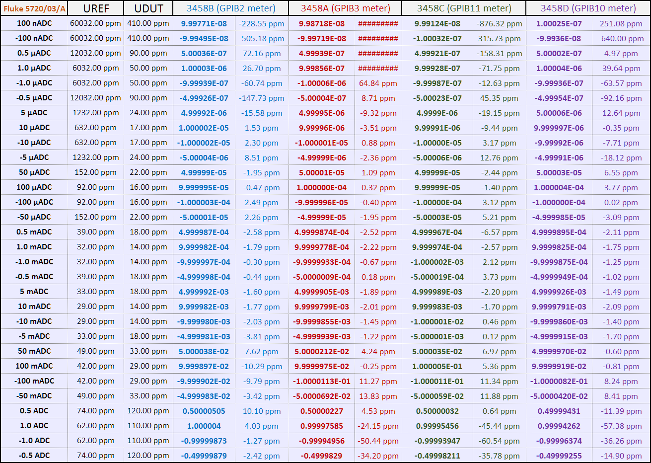Select the -5.0000692E-02 reading
The width and height of the screenshot is (651, 463).
[322, 396]
